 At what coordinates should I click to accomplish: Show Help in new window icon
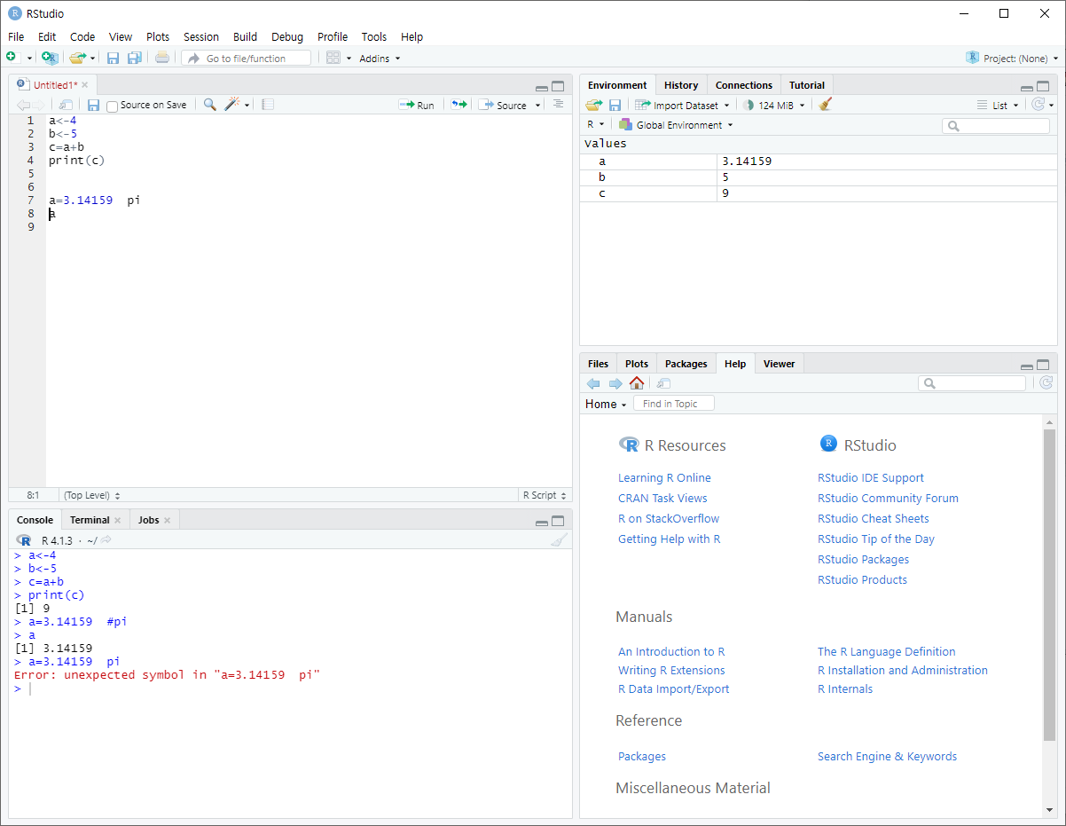coord(663,383)
